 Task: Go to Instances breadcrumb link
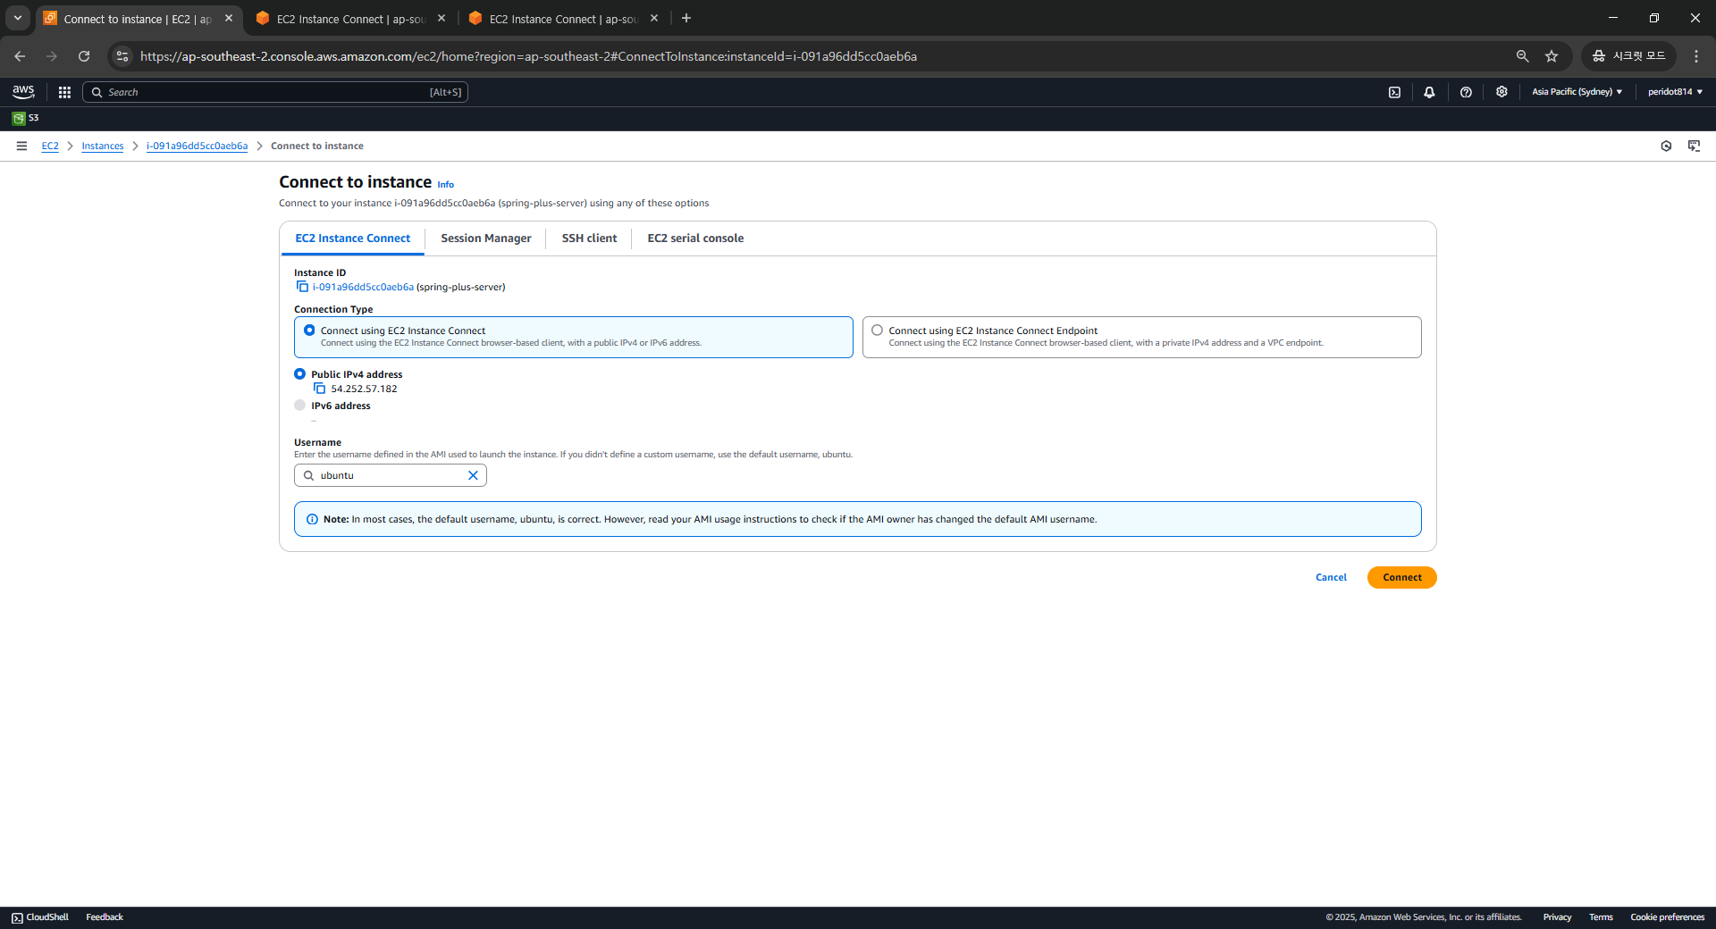103,146
